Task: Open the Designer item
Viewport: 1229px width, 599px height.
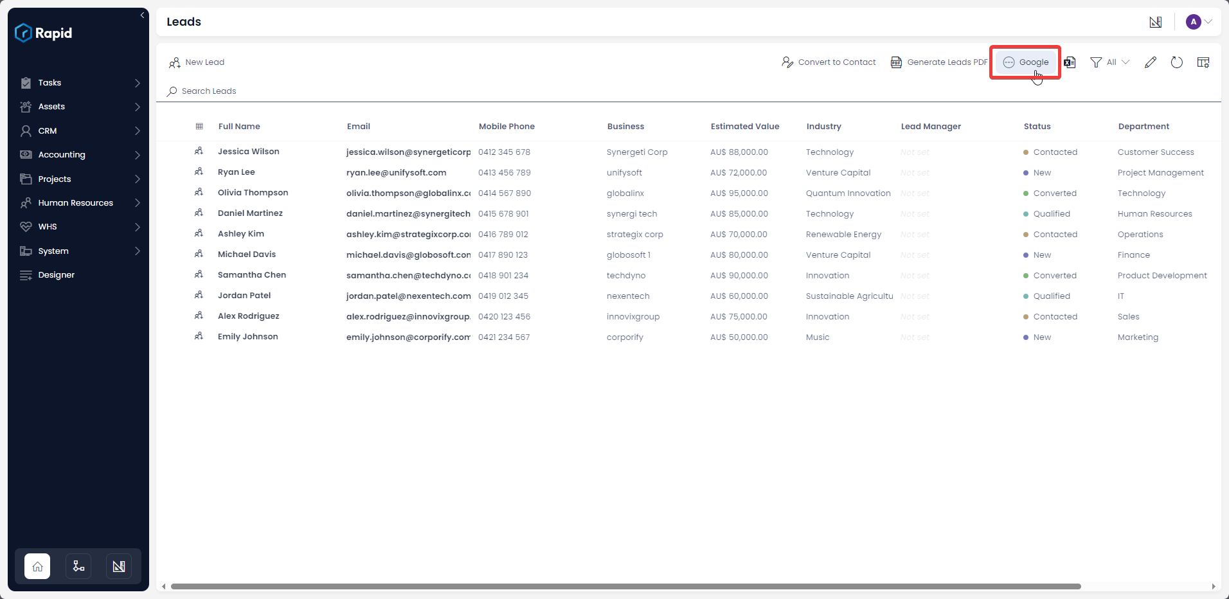Action: coord(57,275)
